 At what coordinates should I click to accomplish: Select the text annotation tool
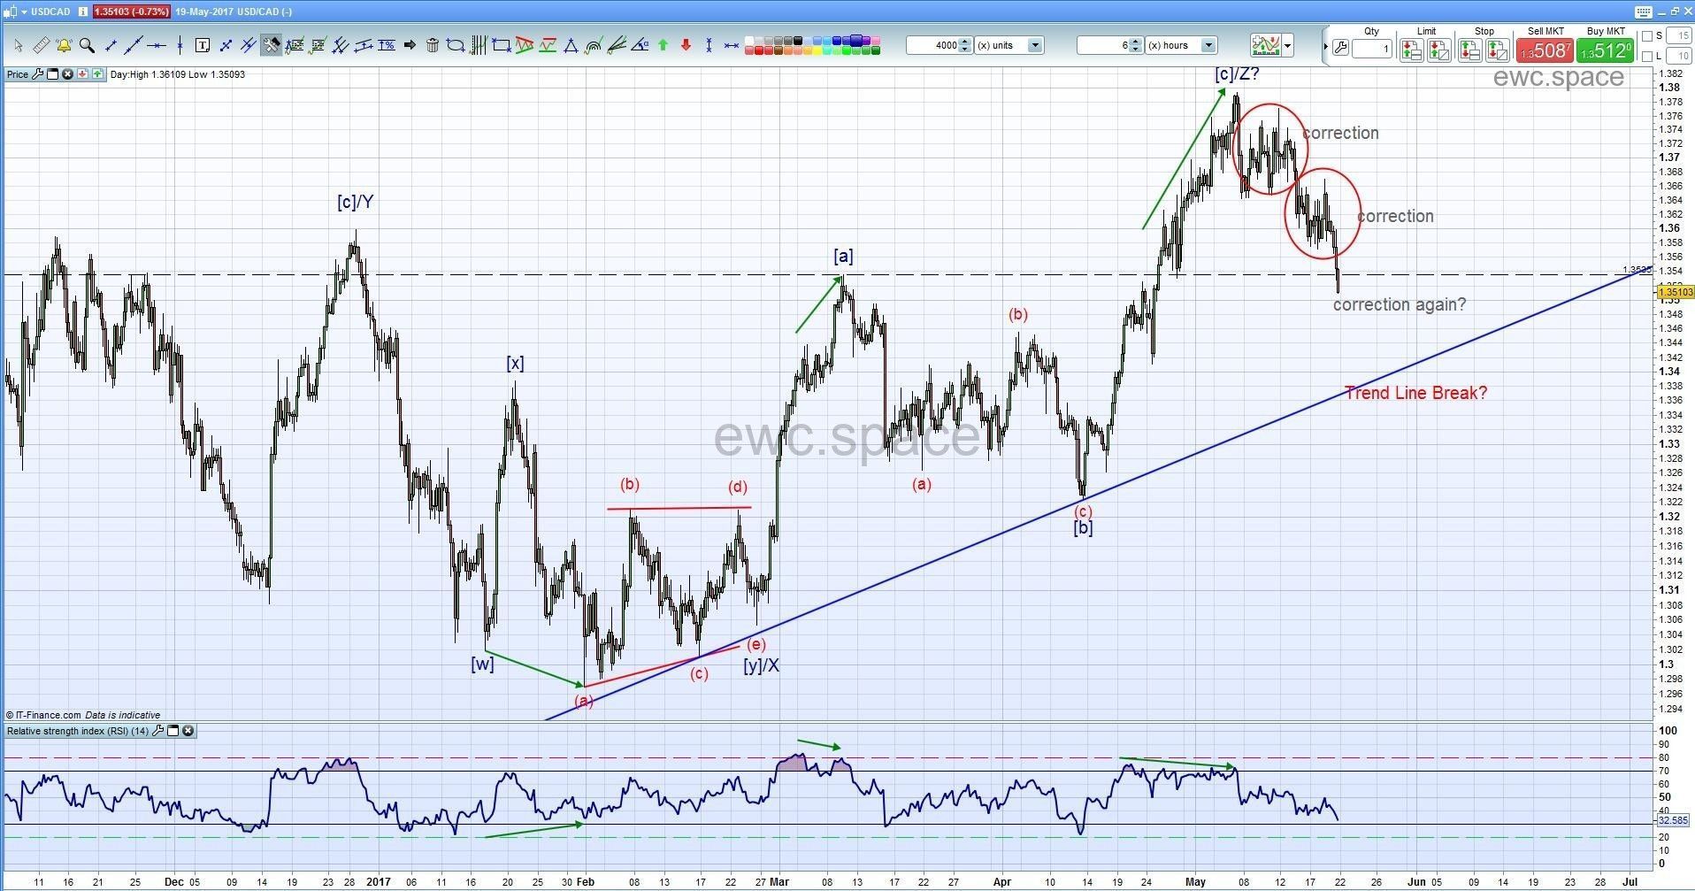tap(203, 45)
